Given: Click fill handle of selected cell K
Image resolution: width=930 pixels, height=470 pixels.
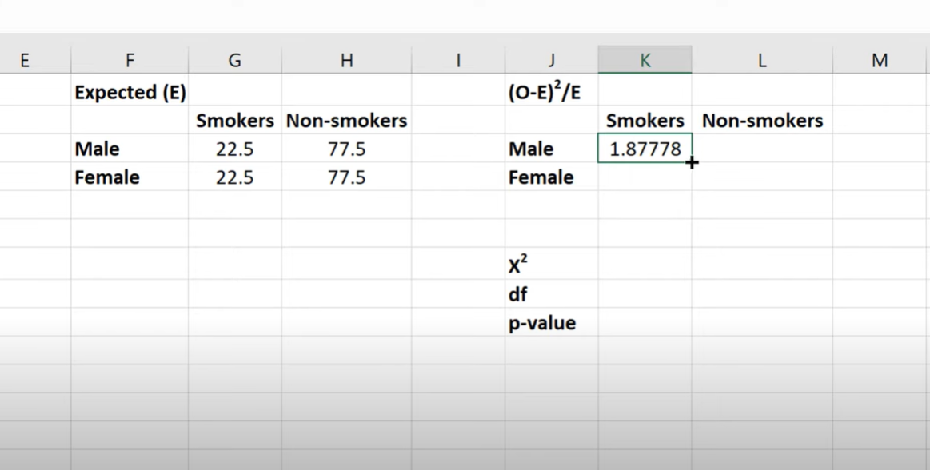Looking at the screenshot, I should coord(692,162).
